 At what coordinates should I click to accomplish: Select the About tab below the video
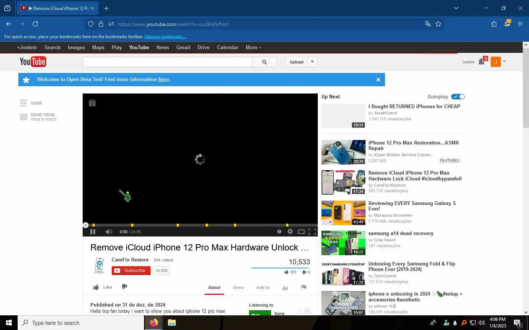click(214, 287)
